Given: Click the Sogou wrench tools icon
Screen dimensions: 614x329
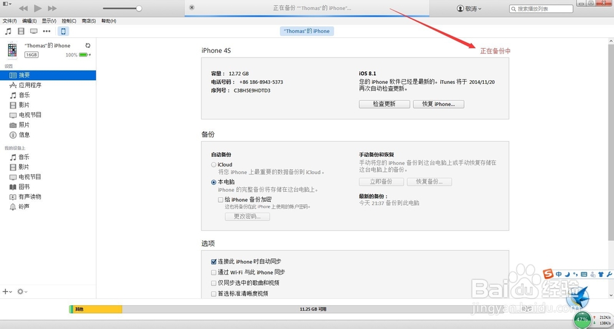Looking at the screenshot, I should click(x=609, y=274).
